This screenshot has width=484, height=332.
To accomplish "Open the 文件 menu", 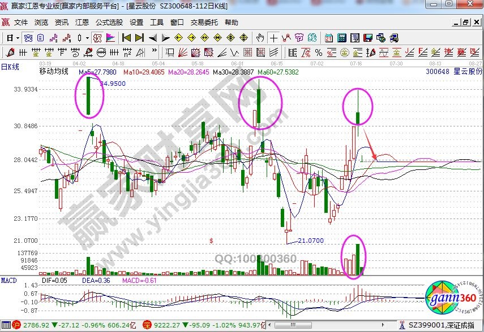I will tap(21, 23).
